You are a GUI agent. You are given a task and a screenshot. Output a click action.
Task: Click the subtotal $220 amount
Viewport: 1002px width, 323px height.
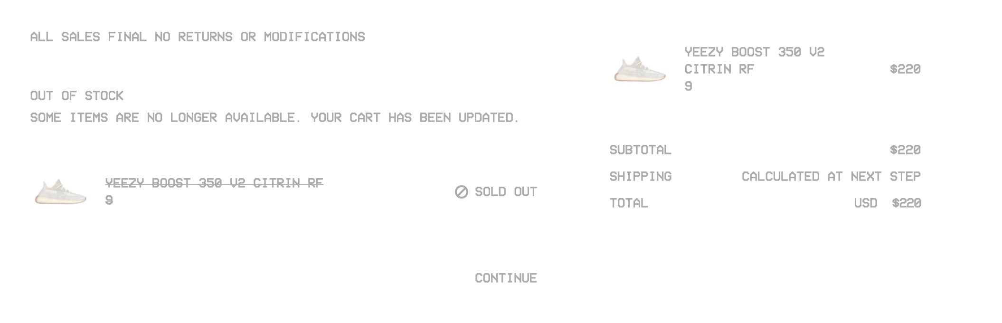(x=905, y=150)
